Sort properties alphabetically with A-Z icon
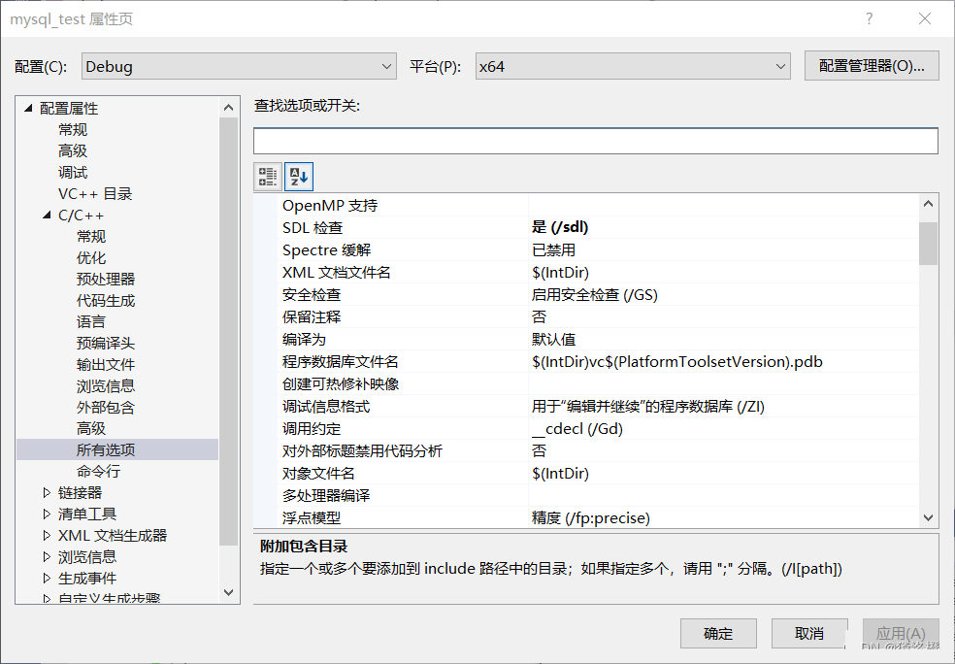 pos(299,176)
